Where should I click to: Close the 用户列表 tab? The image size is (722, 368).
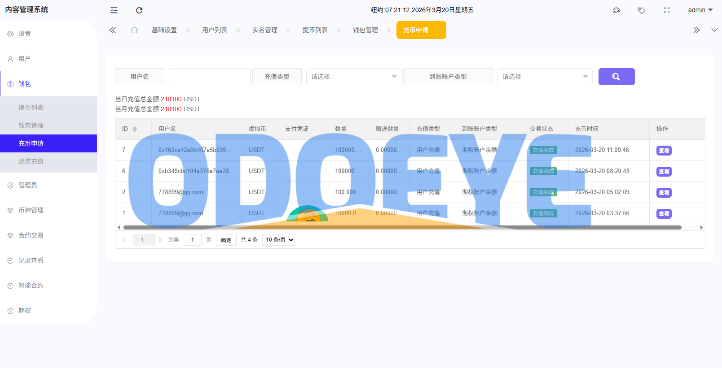pyautogui.click(x=238, y=30)
